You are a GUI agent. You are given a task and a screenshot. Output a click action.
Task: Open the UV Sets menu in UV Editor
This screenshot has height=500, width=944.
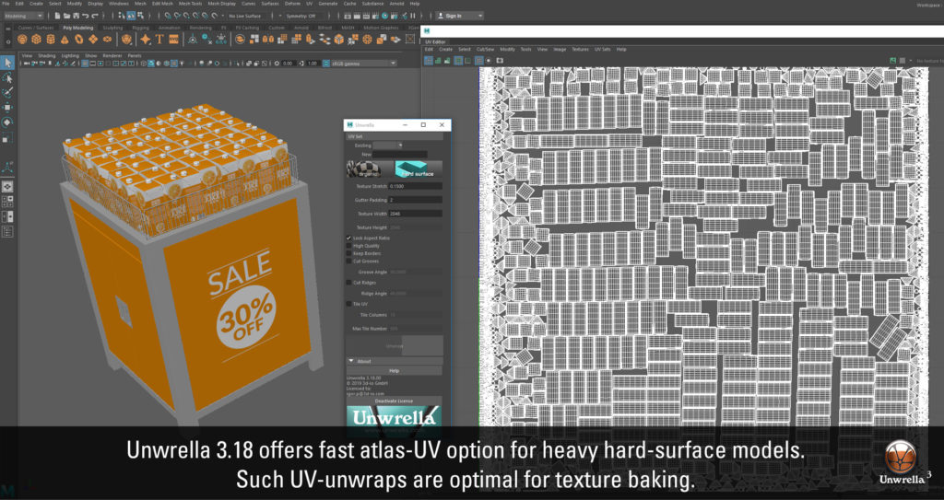coord(602,50)
